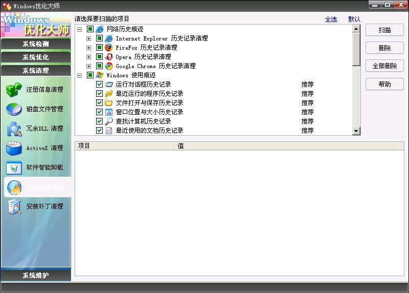Open the 注册信息清理 registry cleanup icon
This screenshot has width=409, height=293.
pyautogui.click(x=14, y=90)
